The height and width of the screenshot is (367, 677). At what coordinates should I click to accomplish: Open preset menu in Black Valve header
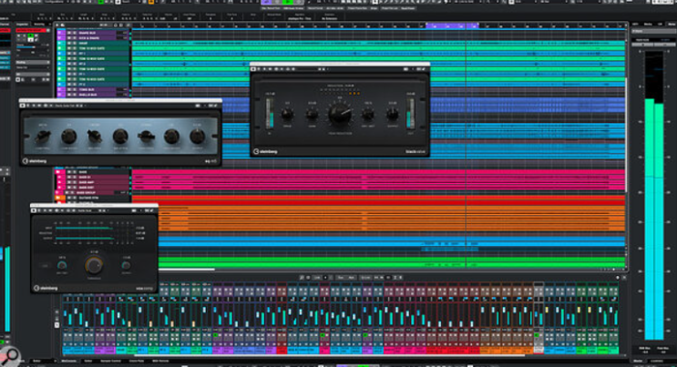307,68
